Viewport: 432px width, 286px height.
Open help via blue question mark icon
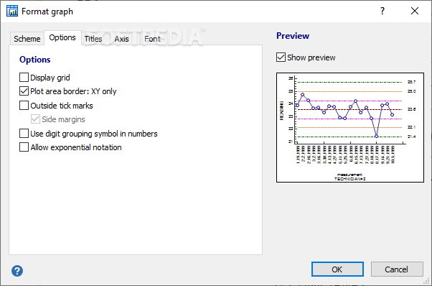[x=17, y=271]
